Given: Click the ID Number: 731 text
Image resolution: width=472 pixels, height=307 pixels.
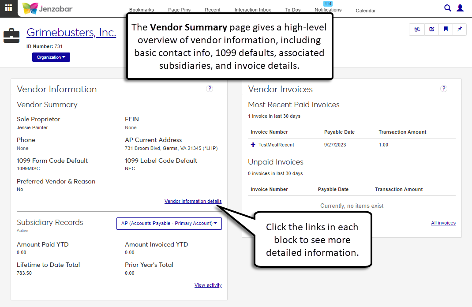Looking at the screenshot, I should click(x=45, y=46).
